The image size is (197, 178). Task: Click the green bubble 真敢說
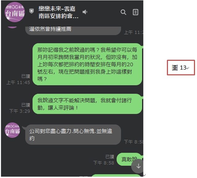(x=129, y=159)
